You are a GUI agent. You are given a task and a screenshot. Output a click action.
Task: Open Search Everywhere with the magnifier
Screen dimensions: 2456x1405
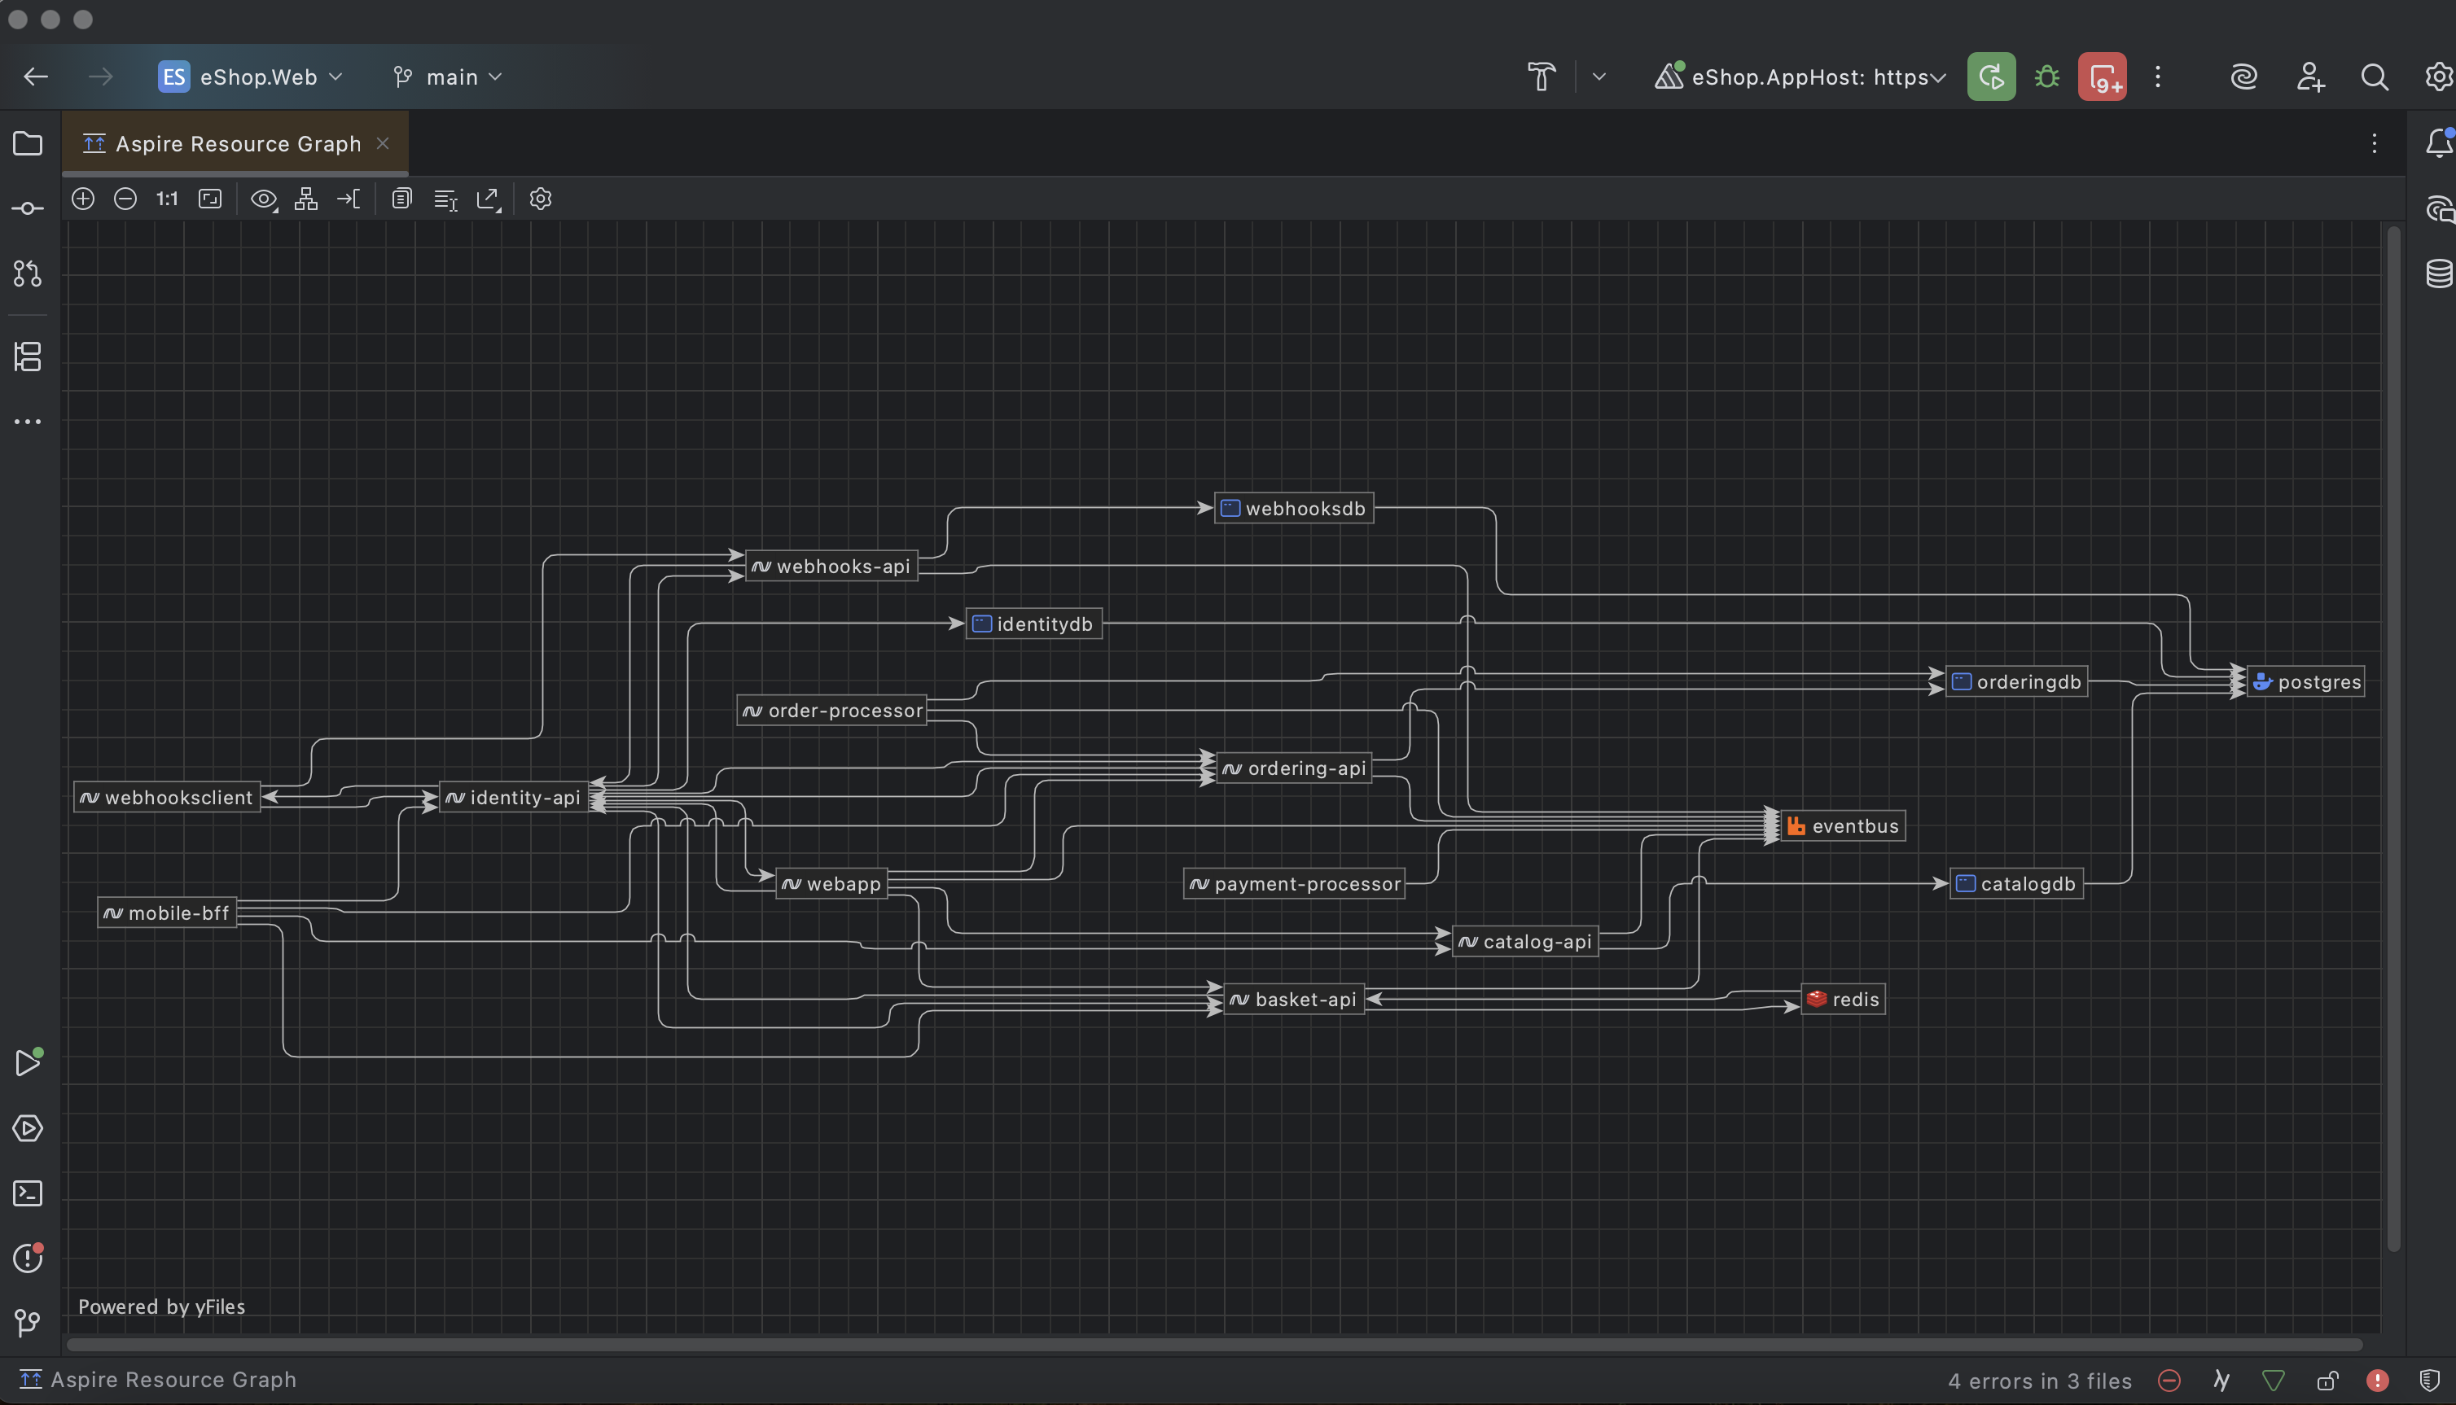click(2375, 77)
